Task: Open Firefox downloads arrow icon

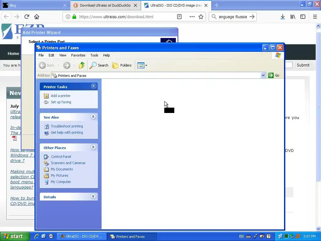Action: (282, 17)
